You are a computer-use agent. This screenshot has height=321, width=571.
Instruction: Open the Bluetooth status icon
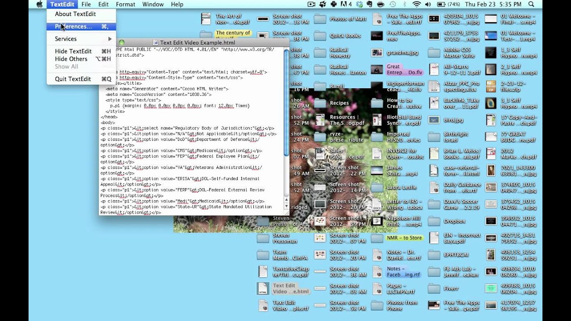pos(404,4)
